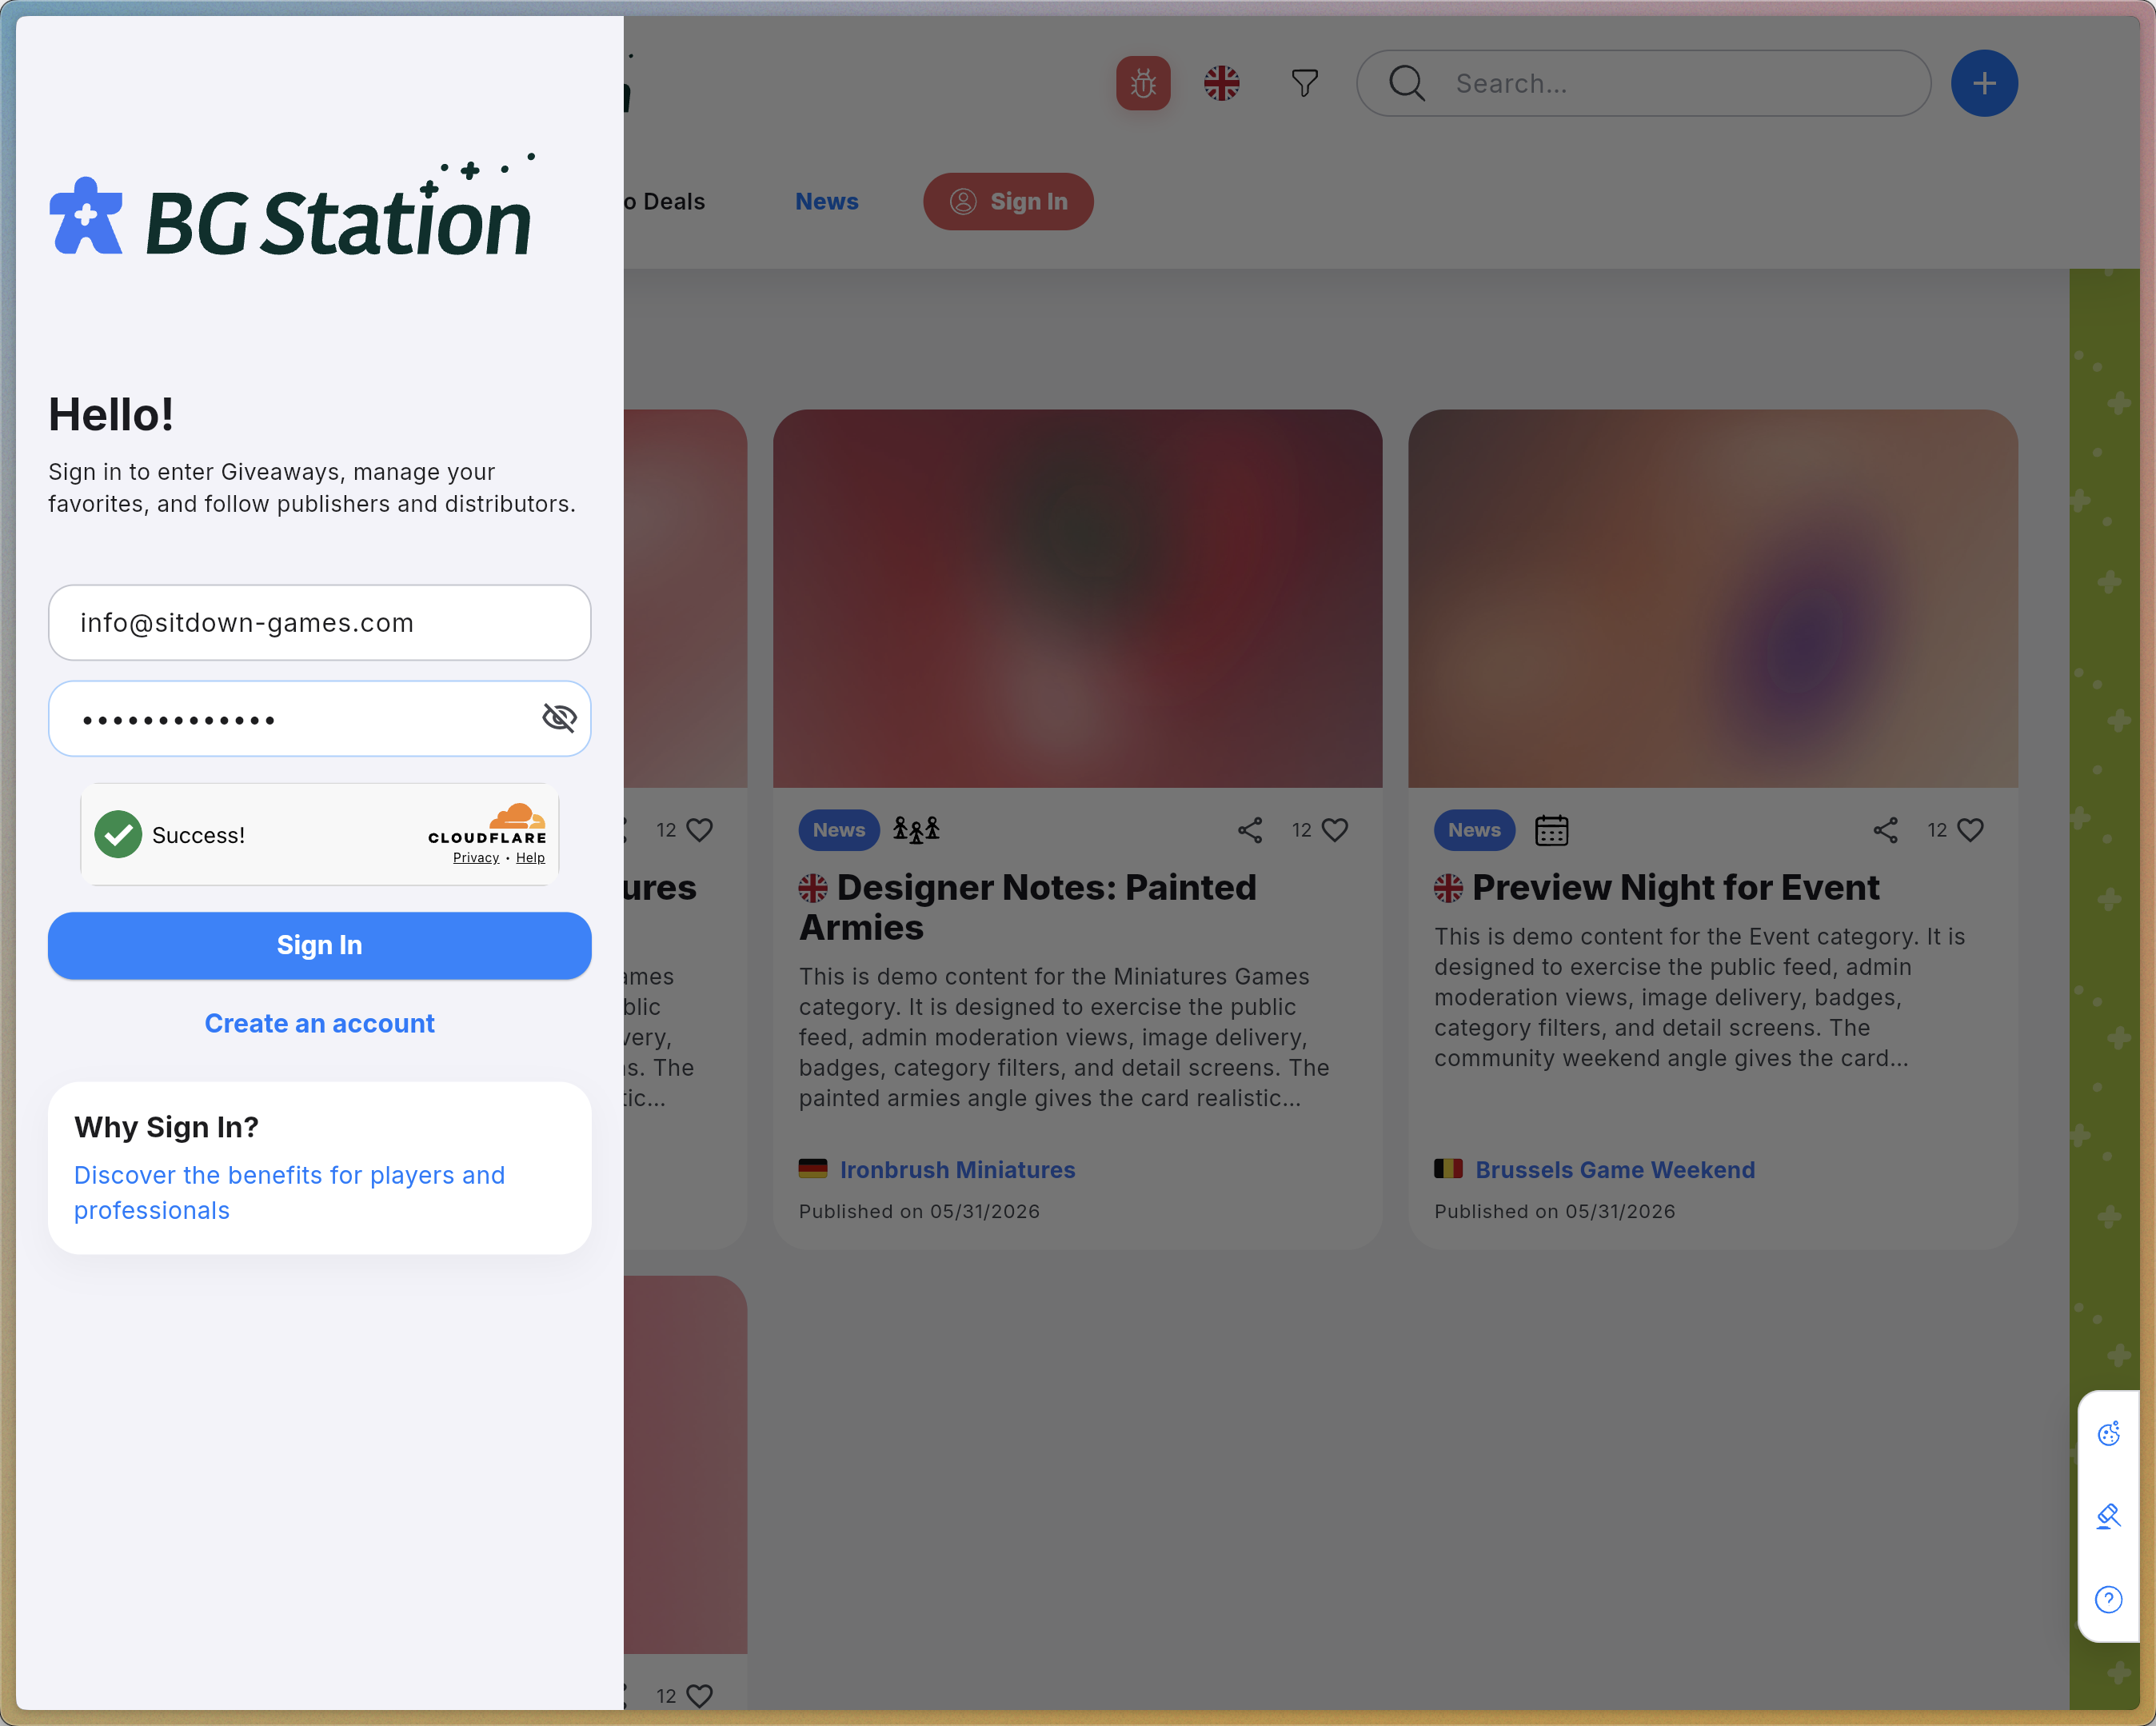Screen dimensions: 2156x1726
Task: Share the Preview Night for Event card
Action: tap(1885, 830)
